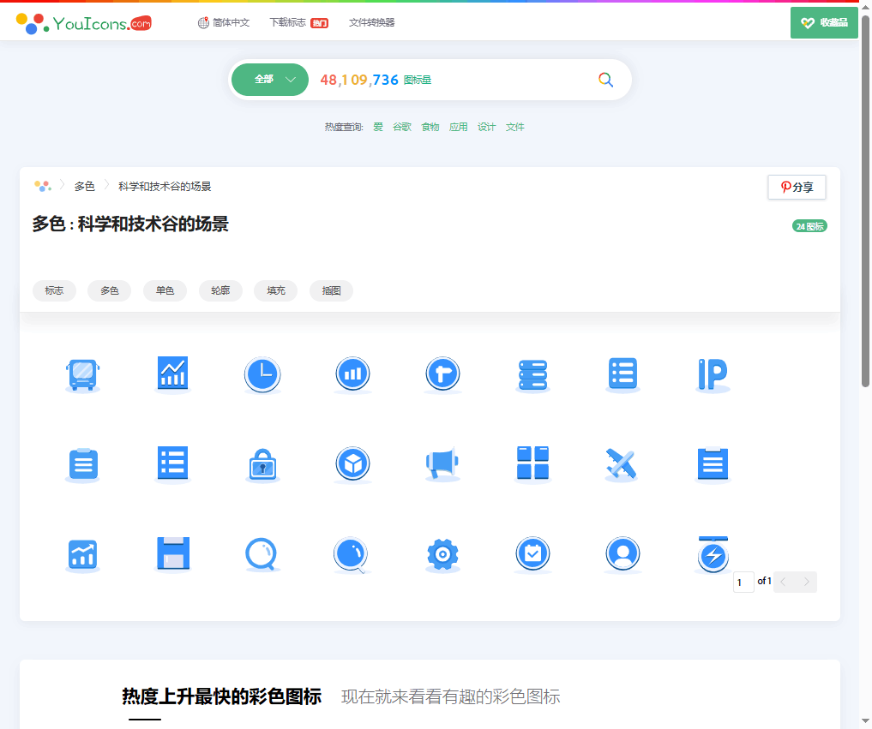Viewport: 872px width, 729px height.
Task: Click the megaphone announcement icon
Action: [x=442, y=464]
